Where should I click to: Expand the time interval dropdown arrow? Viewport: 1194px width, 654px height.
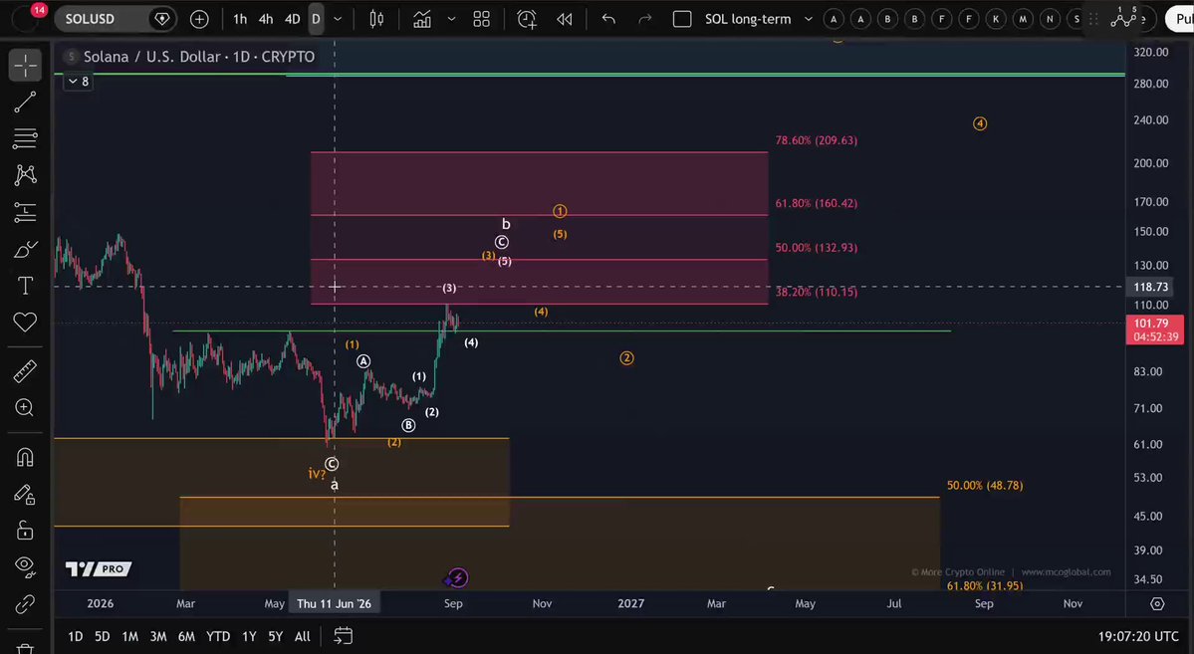pos(338,19)
